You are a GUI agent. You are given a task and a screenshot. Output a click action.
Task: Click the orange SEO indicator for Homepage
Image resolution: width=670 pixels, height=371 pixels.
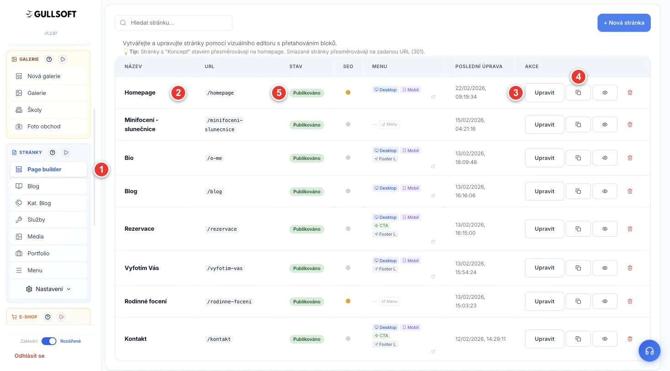click(x=348, y=92)
